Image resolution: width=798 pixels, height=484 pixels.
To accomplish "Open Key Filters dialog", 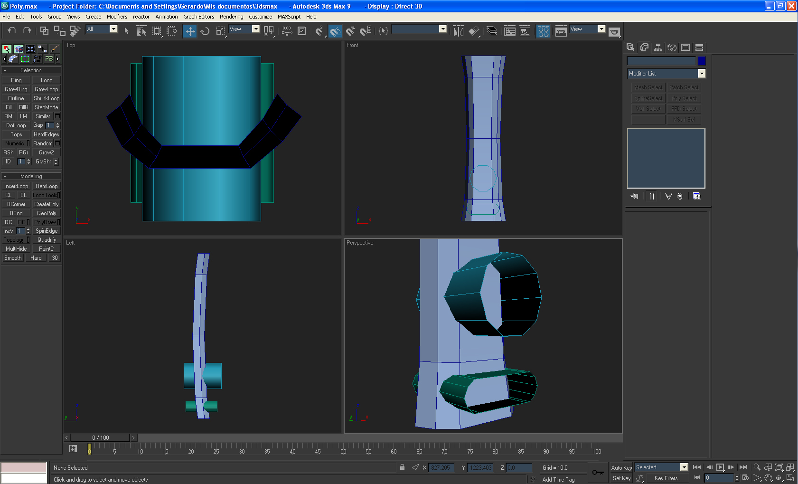I will 667,478.
